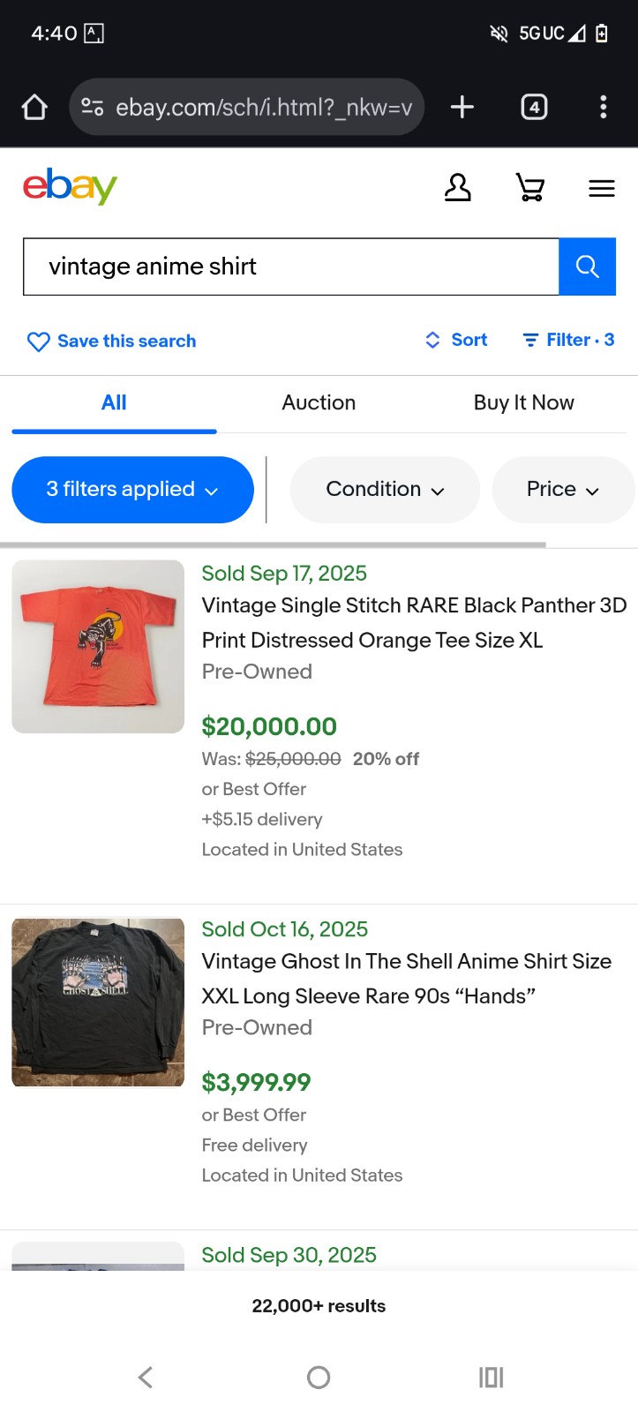Switch to the Auction tab
The image size is (638, 1412).
tap(319, 402)
